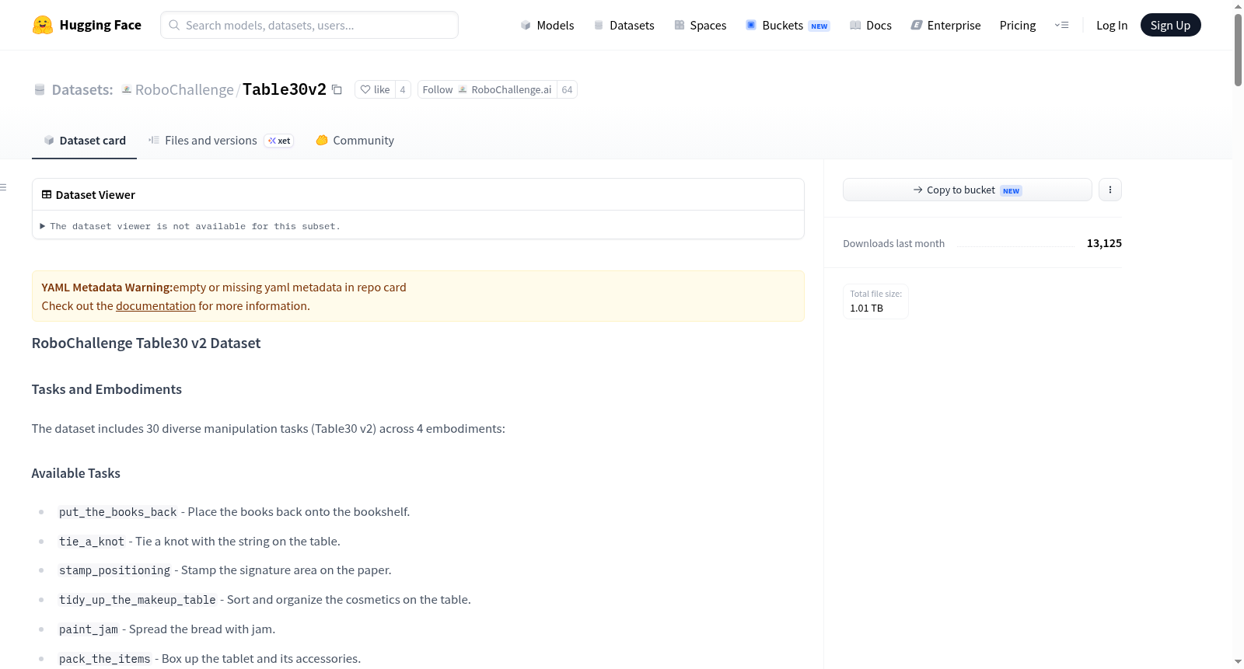This screenshot has height=669, width=1244.
Task: Focus the search models, datasets, users field
Action: pos(309,25)
